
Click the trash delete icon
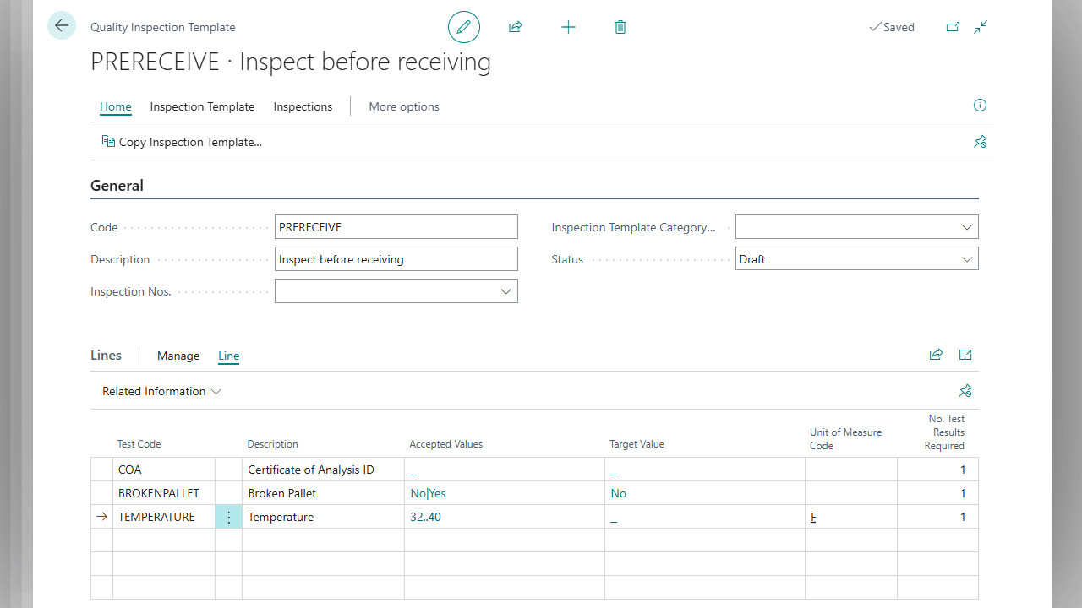(x=620, y=27)
